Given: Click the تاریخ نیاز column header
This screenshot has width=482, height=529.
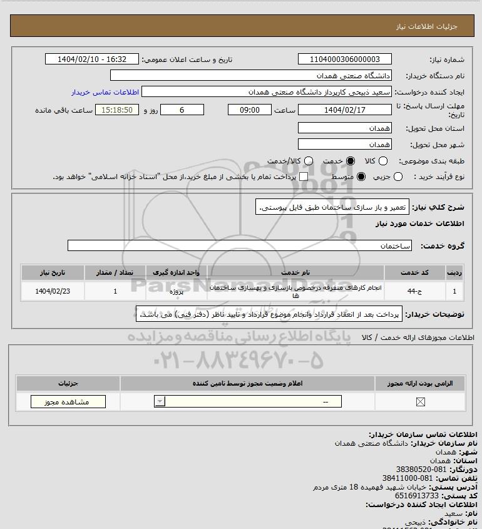Looking at the screenshot, I should [53, 272].
